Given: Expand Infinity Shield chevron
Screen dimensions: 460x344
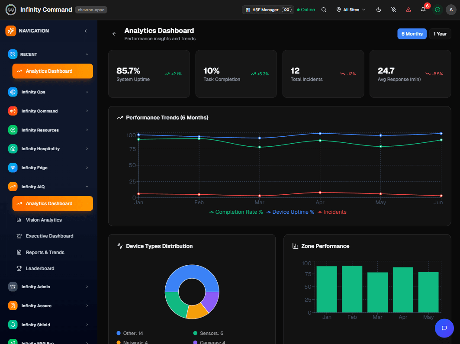Looking at the screenshot, I should tap(87, 325).
